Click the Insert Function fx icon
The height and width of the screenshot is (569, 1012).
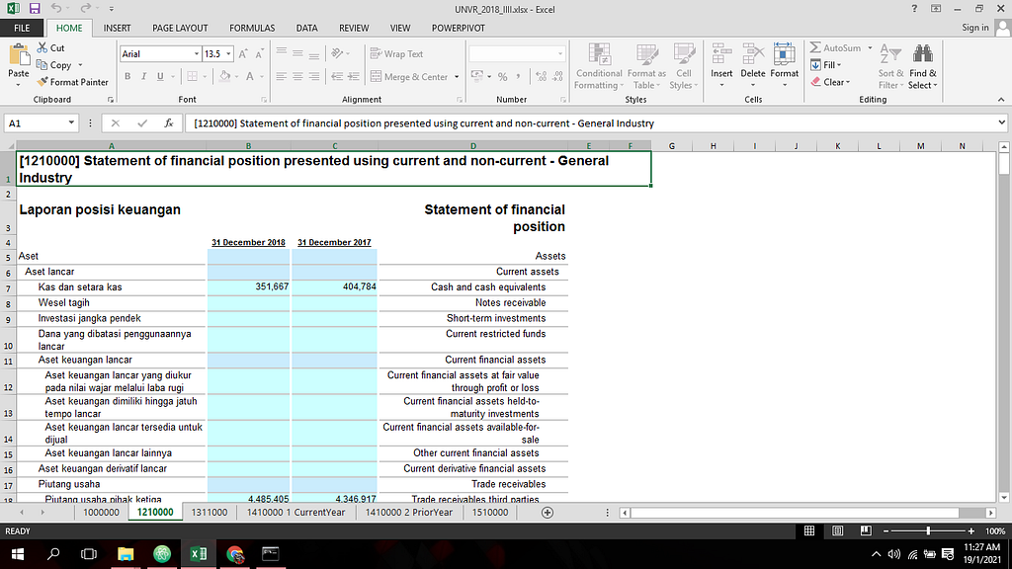tap(168, 123)
